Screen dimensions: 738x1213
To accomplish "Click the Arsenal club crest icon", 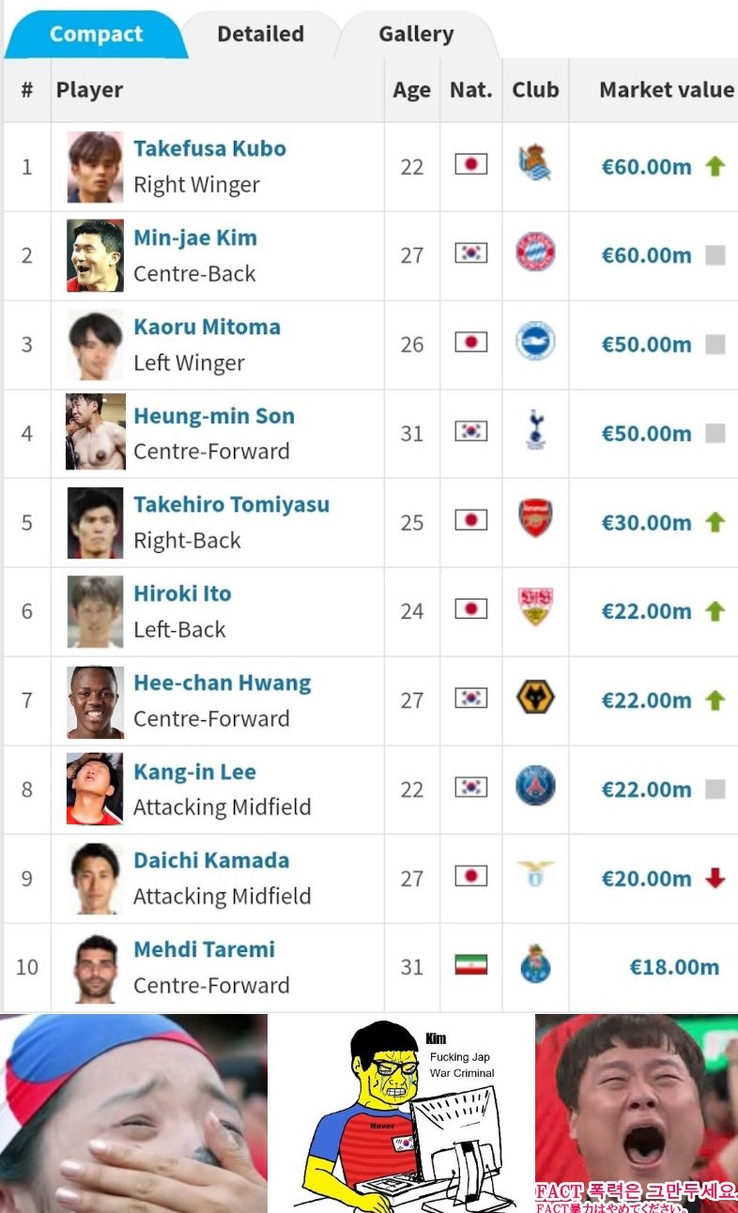I will tap(535, 519).
